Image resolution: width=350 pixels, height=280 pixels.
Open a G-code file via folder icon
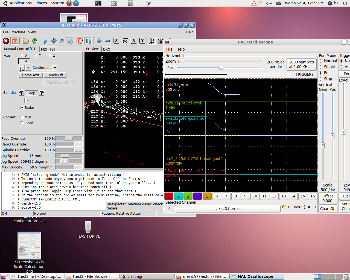click(26, 41)
